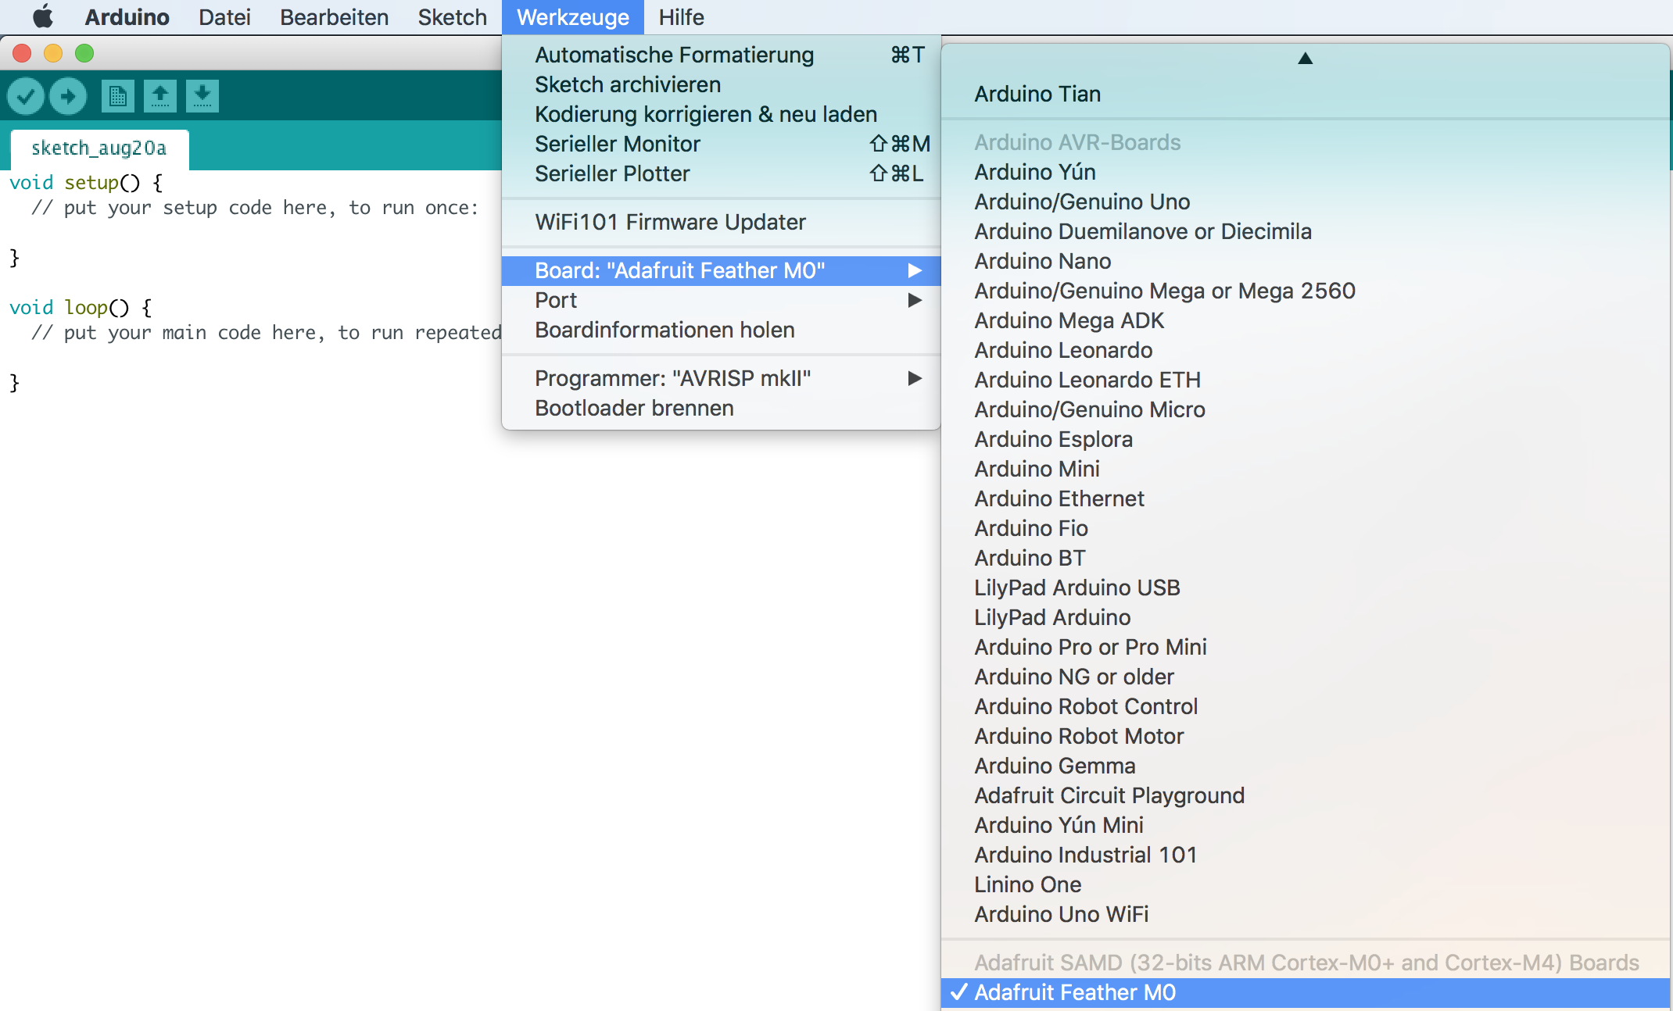The height and width of the screenshot is (1011, 1673).
Task: Select Arduino Pro or Pro Mini
Action: (1305, 647)
